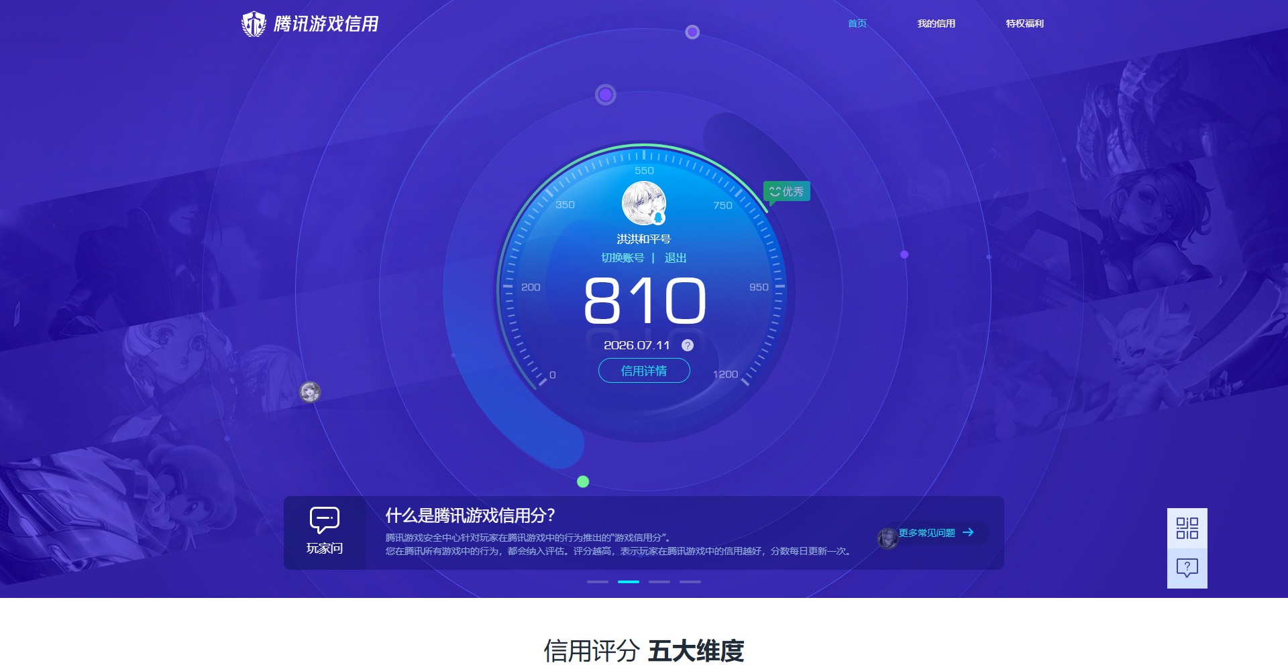This screenshot has width=1288, height=669.
Task: Open the 我的信用 navigation tab
Action: click(x=936, y=23)
